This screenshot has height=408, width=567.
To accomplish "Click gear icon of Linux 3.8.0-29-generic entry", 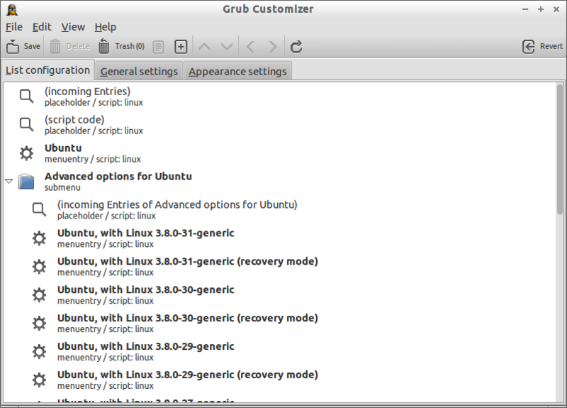I will point(39,351).
